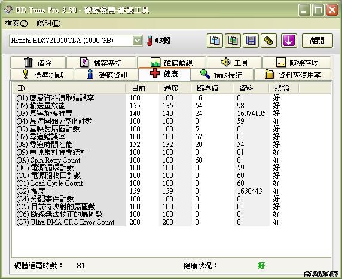
Task: Click the power-on hours value 81
Action: (x=81, y=265)
